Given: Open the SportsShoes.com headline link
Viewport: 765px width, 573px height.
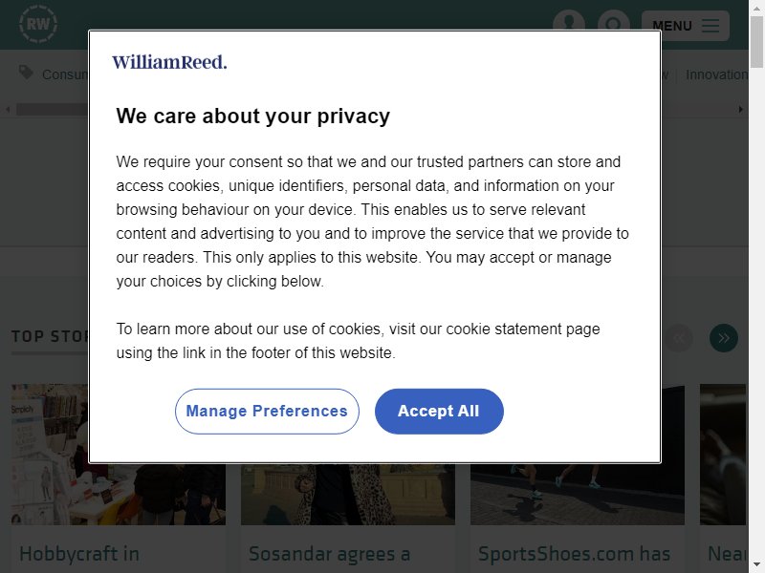Looking at the screenshot, I should (x=575, y=554).
